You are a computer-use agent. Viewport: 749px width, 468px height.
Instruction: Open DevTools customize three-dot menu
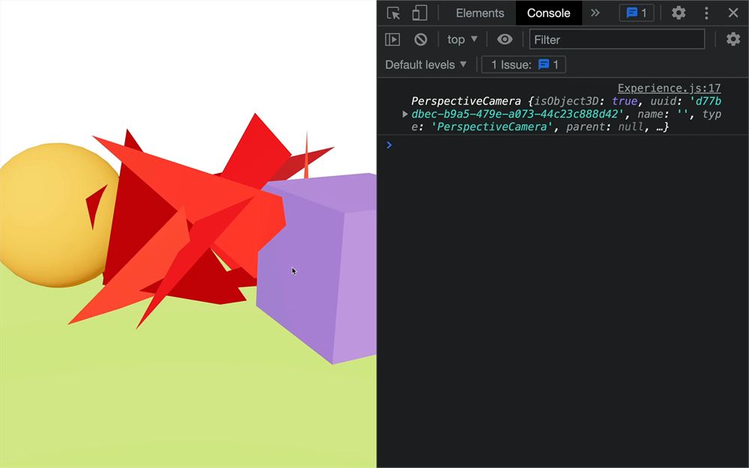pos(706,13)
